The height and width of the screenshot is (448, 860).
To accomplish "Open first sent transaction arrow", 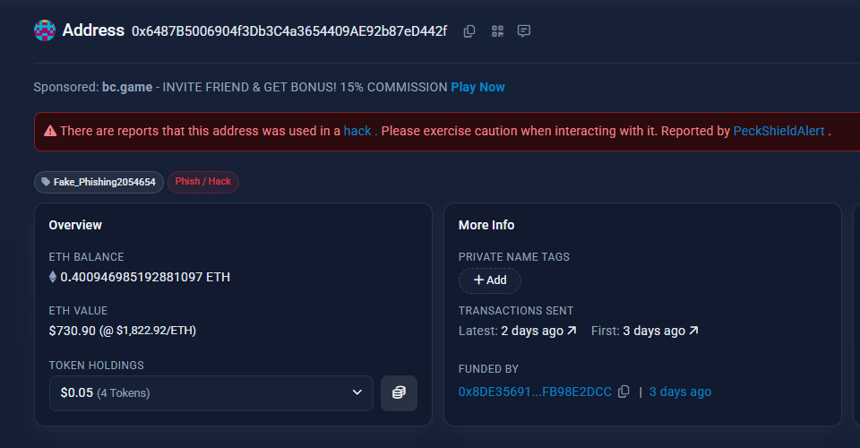I will coord(693,330).
